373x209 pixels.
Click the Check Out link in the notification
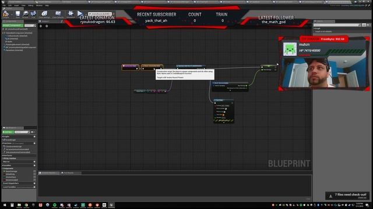pos(362,197)
